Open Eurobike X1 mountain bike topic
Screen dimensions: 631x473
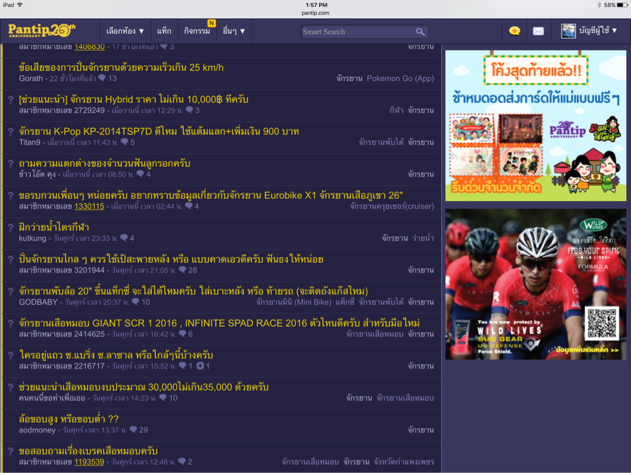211,196
